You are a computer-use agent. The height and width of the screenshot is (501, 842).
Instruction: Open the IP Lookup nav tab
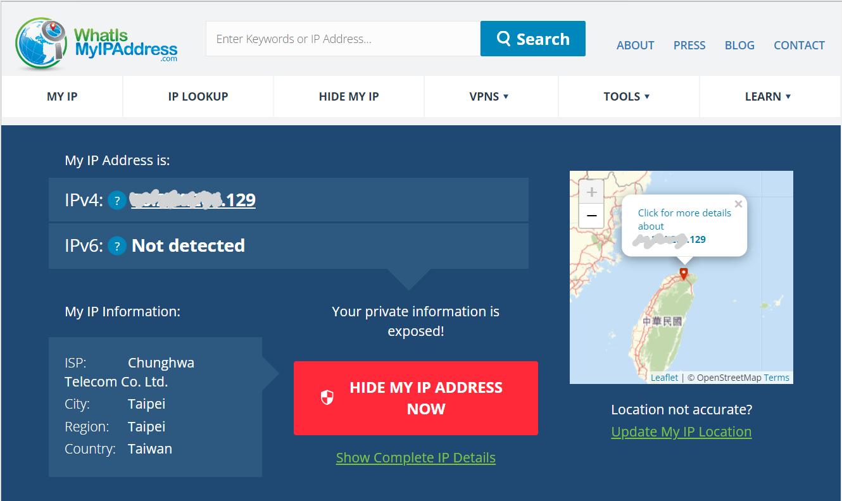tap(198, 97)
